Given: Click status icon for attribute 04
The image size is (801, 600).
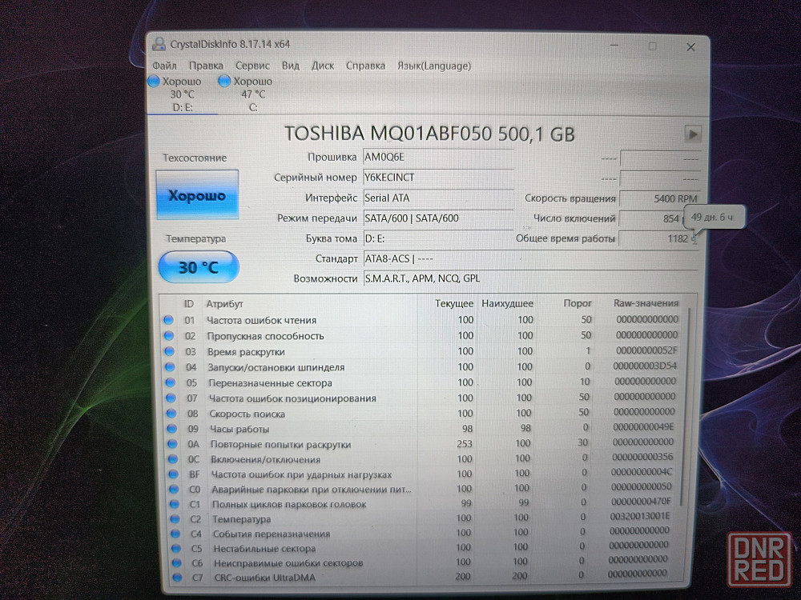Looking at the screenshot, I should [170, 367].
